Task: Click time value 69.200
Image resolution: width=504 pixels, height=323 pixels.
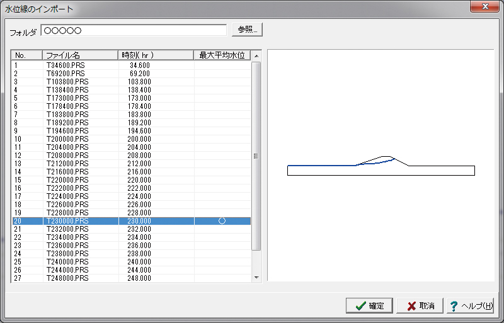Action: 140,74
